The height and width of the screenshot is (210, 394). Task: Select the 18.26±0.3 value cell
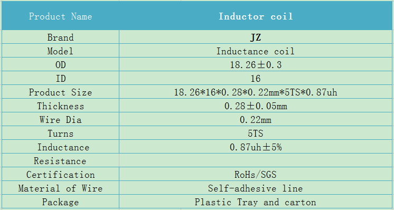pyautogui.click(x=256, y=65)
